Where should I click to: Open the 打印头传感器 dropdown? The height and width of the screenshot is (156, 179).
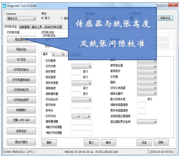(147, 88)
